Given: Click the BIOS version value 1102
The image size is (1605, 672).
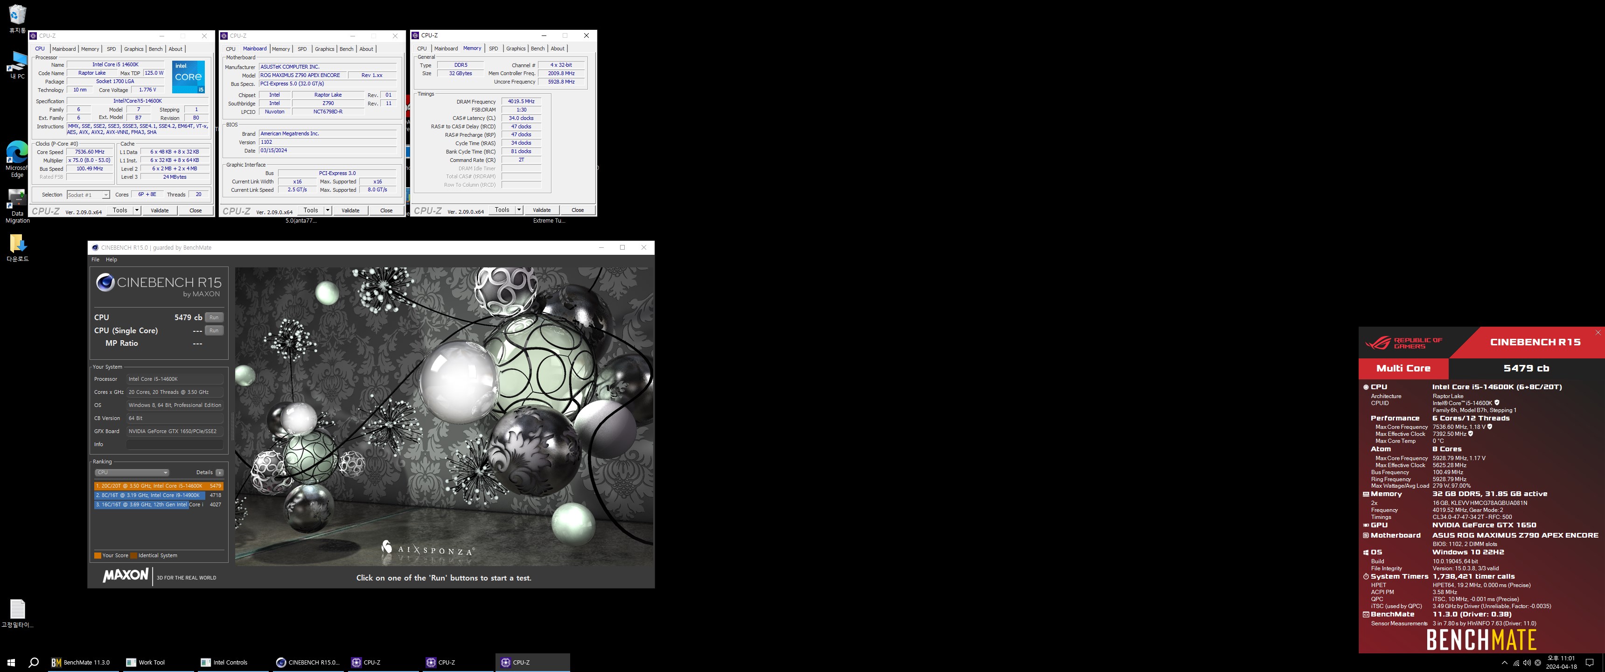Looking at the screenshot, I should pyautogui.click(x=328, y=142).
